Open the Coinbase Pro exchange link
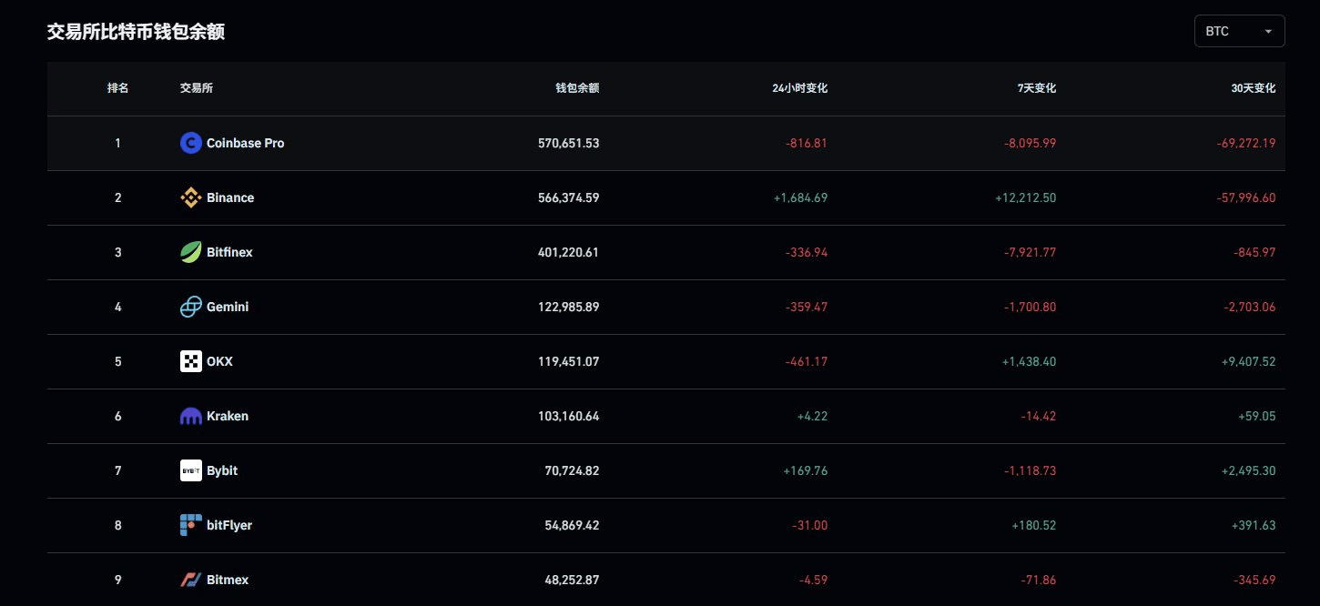Image resolution: width=1320 pixels, height=606 pixels. [x=245, y=143]
